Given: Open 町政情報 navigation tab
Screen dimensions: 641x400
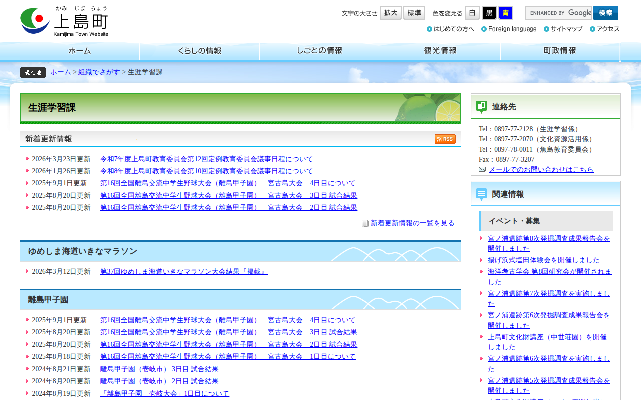Looking at the screenshot, I should 560,51.
